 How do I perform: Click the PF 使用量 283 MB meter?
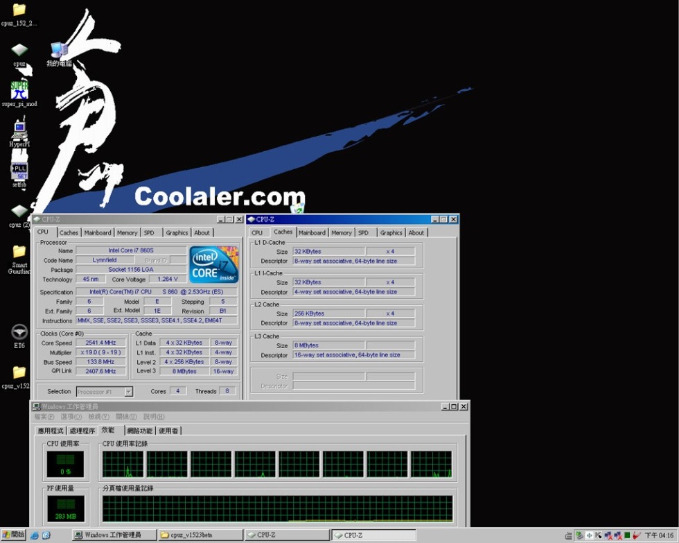tap(65, 509)
